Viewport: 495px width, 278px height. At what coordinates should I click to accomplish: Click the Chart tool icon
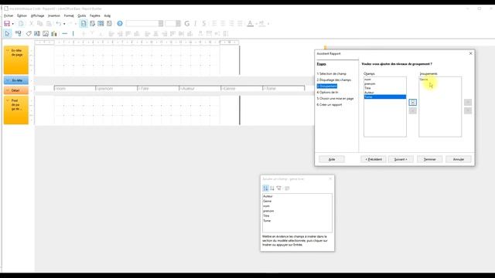pyautogui.click(x=54, y=33)
